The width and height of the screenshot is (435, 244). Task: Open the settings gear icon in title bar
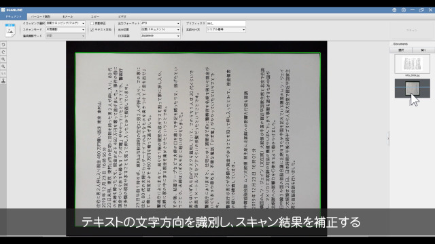point(404,10)
